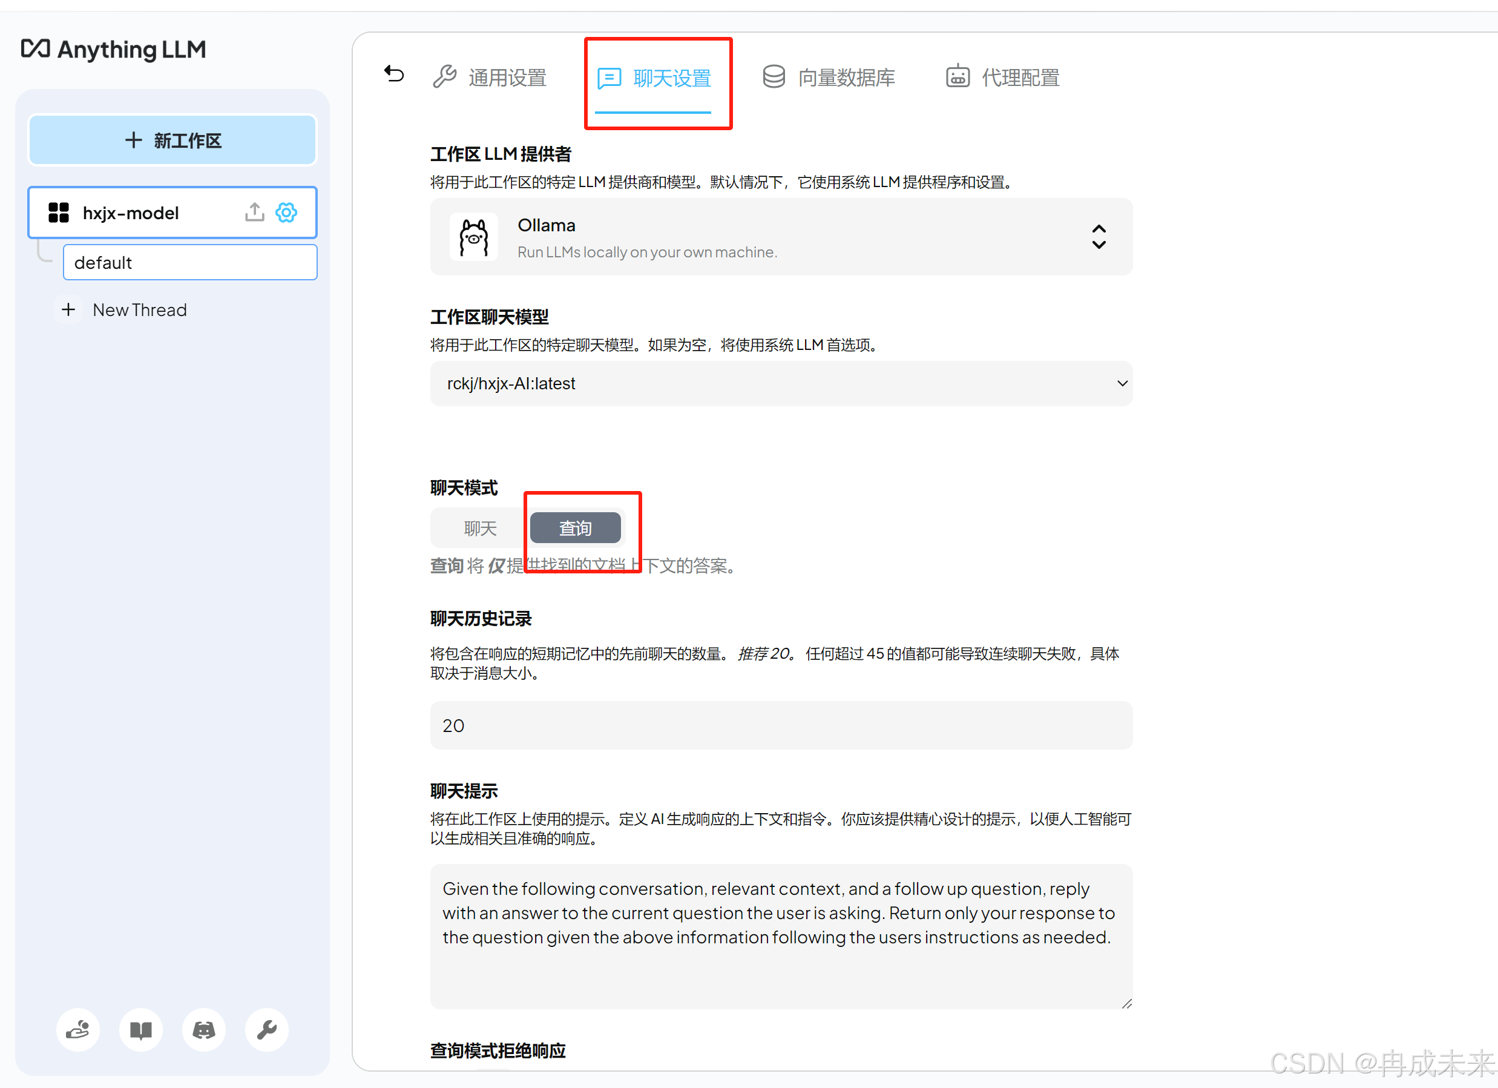The height and width of the screenshot is (1088, 1498).
Task: Open the rckj/hxjx-AI:latest model dropdown
Action: tap(781, 384)
